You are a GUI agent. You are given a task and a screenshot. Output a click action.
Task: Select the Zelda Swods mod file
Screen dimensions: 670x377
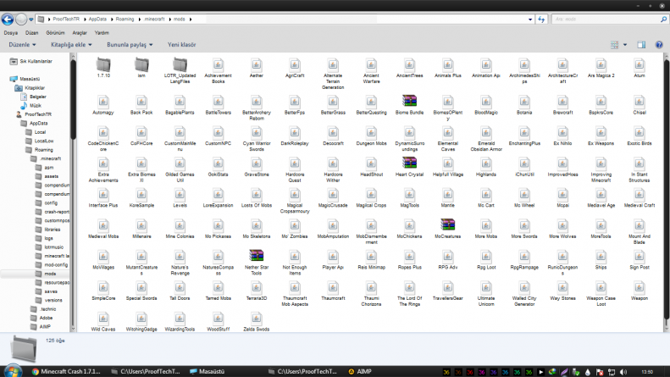pos(257,322)
